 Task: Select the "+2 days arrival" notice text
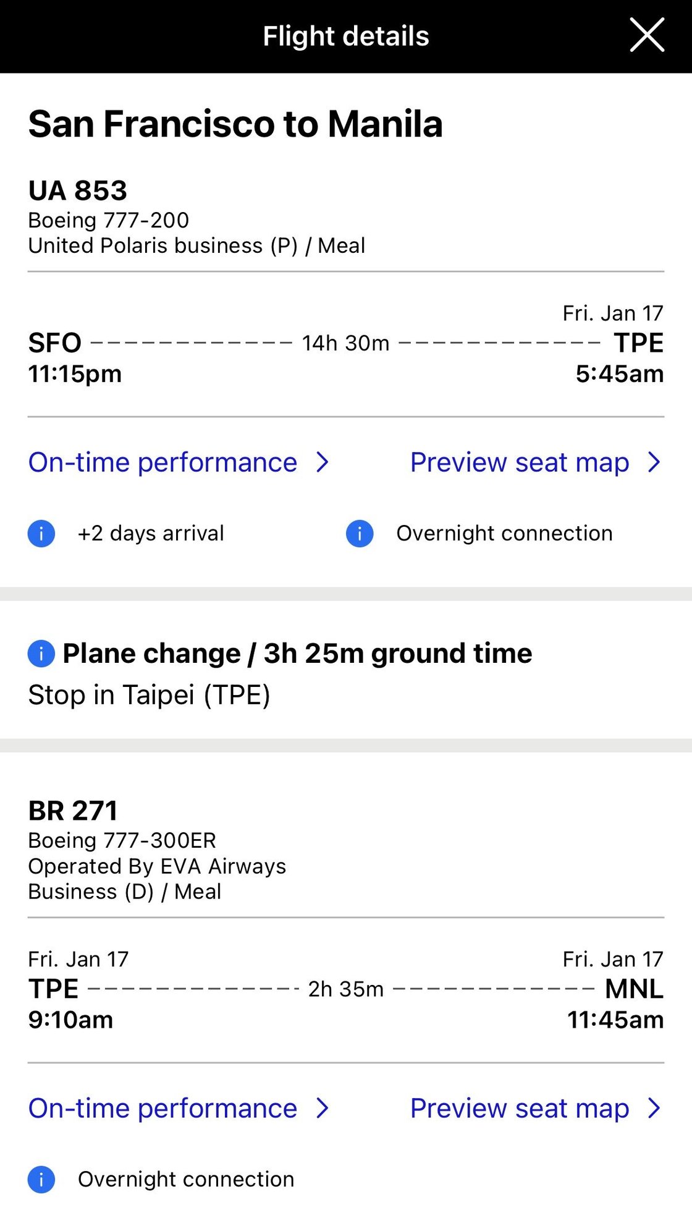pos(151,534)
